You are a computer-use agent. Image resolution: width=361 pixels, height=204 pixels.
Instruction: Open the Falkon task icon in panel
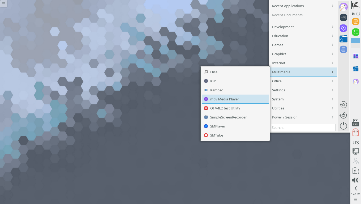tap(356, 82)
